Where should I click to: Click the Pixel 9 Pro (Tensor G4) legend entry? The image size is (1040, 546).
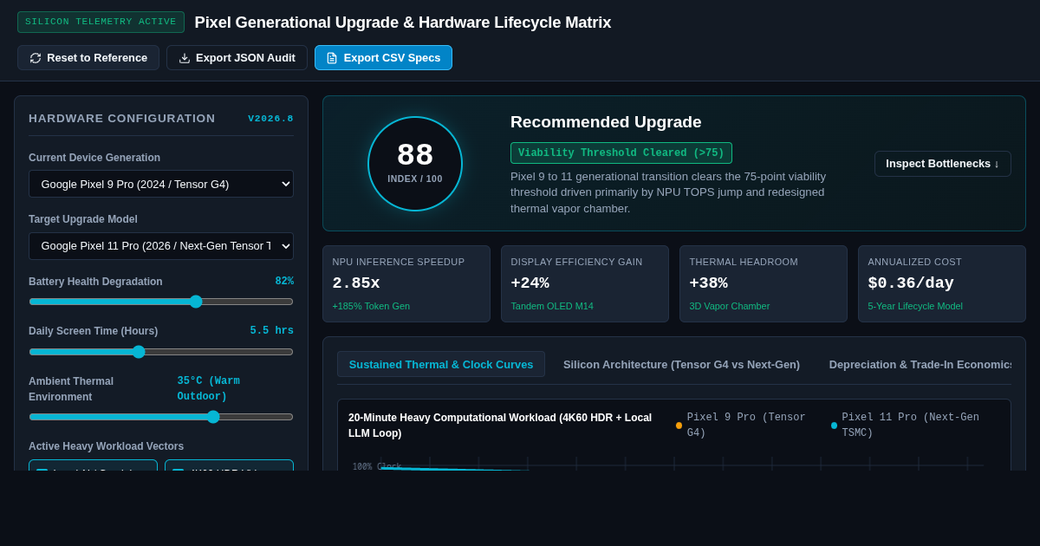(745, 425)
